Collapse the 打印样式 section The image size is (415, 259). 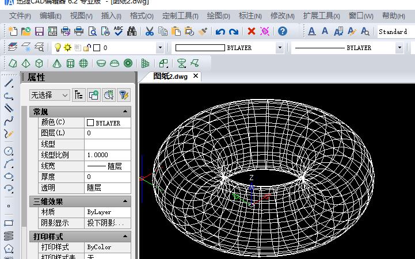tap(125, 236)
